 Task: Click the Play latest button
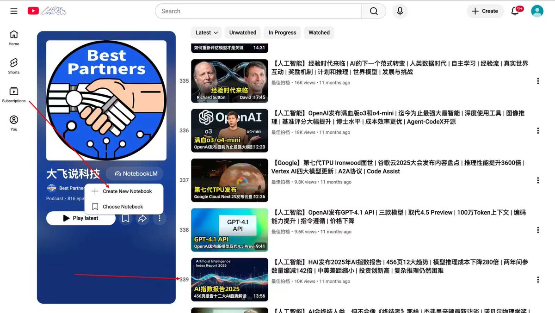80,218
